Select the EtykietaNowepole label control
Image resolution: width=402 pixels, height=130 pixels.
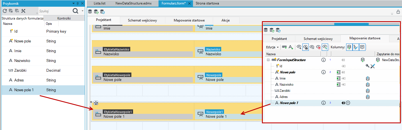(143, 77)
